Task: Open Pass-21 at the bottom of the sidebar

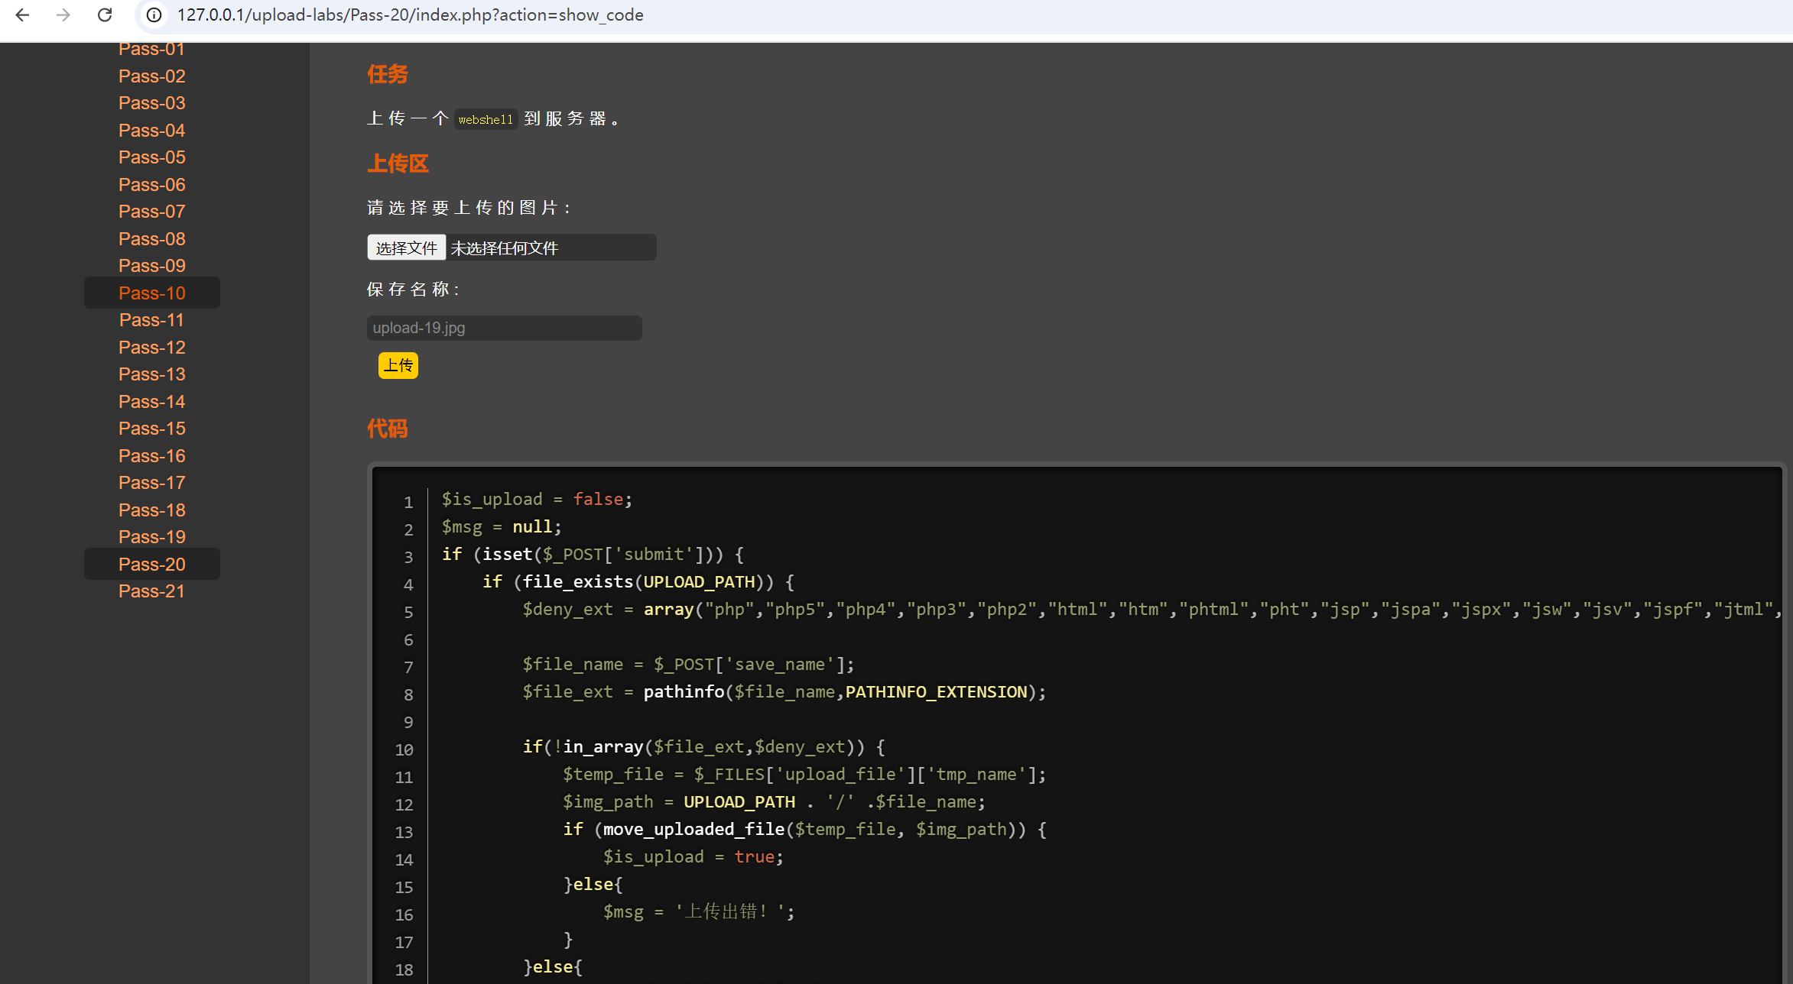Action: tap(151, 591)
